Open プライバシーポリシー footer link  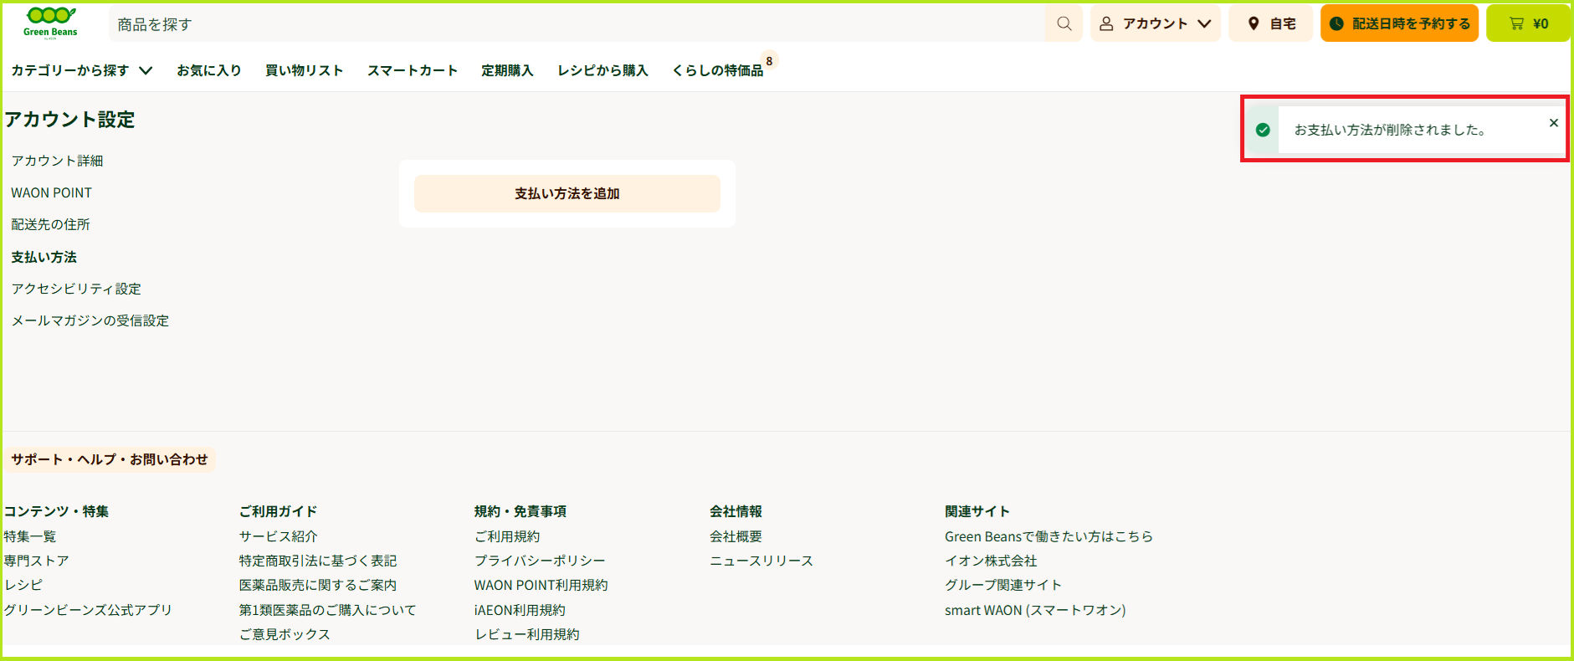coord(540,561)
